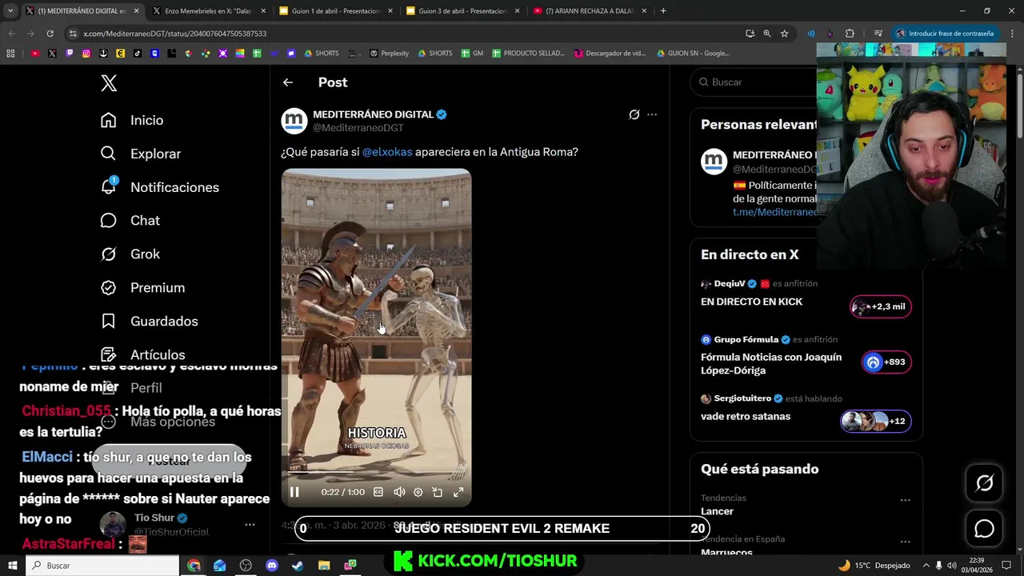Open Artículos in the sidebar

(x=142, y=354)
